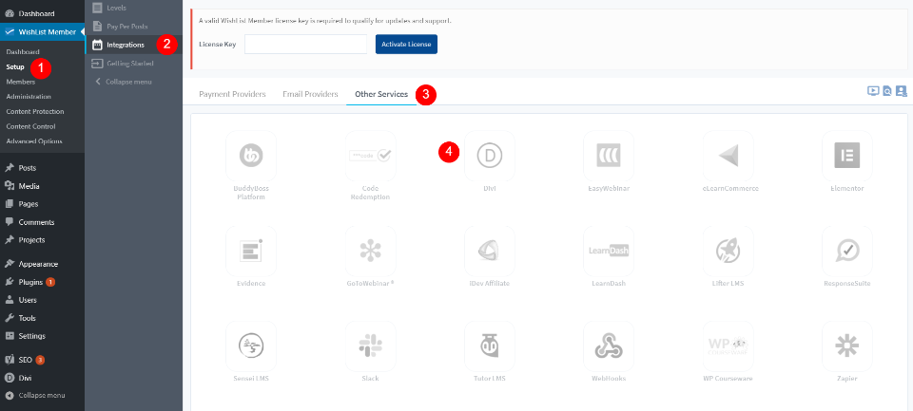Switch to the Payment Providers tab
The image size is (913, 411).
(232, 94)
